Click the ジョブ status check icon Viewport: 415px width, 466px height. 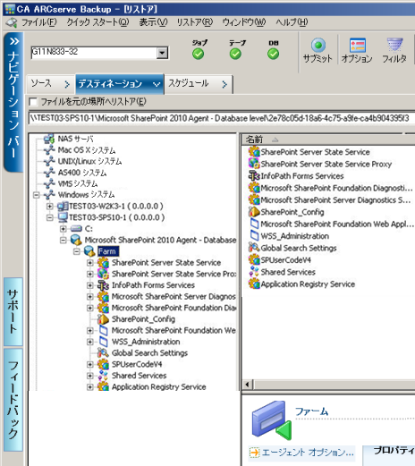coord(199,54)
